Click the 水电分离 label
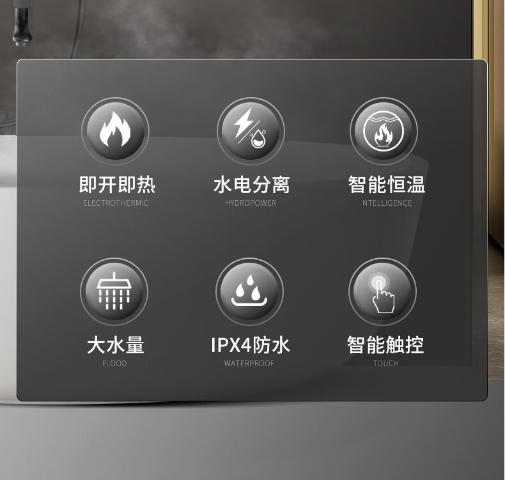505x480 pixels. point(251,185)
